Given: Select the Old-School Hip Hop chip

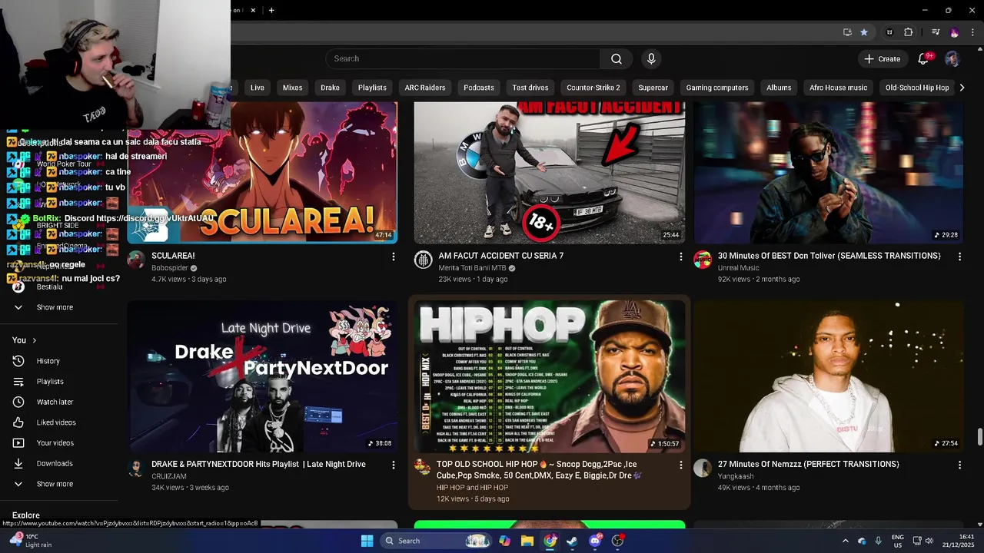Looking at the screenshot, I should pos(917,88).
